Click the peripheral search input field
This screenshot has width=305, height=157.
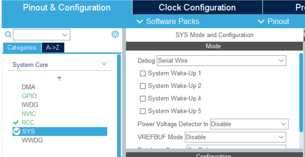tap(37, 35)
